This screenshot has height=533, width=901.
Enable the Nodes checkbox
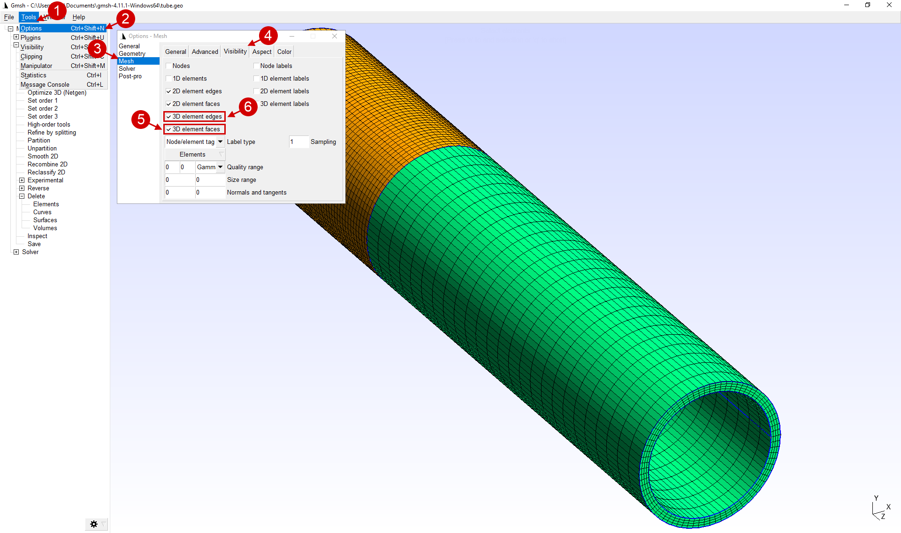click(x=168, y=66)
